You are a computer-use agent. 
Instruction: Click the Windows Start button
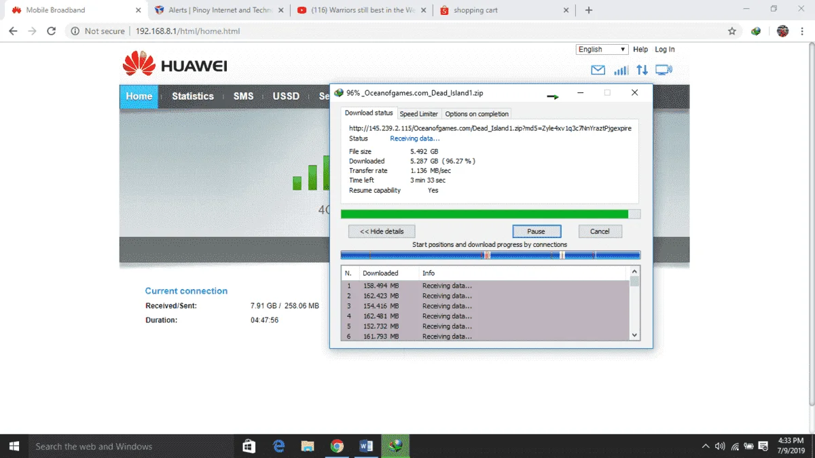[x=14, y=446]
